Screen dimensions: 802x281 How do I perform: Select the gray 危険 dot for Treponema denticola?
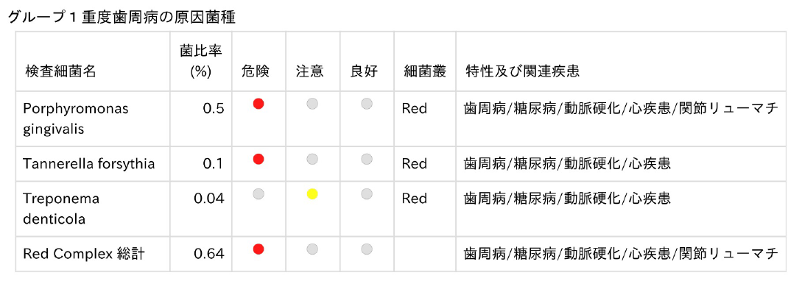[x=258, y=193]
